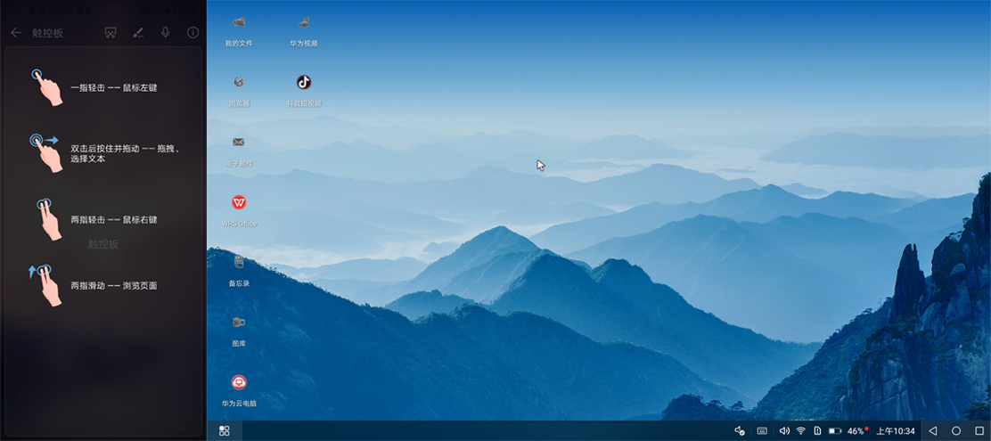The height and width of the screenshot is (441, 991).
Task: Open Wi-Fi settings from taskbar
Action: [800, 431]
